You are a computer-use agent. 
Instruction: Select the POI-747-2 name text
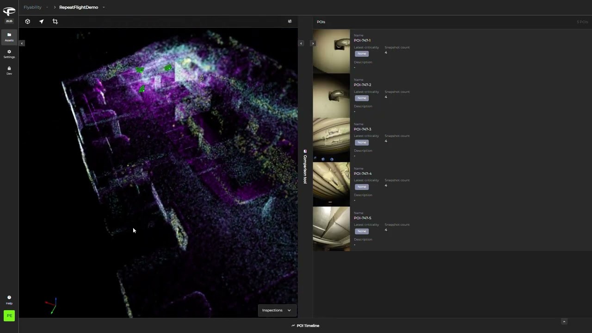tap(363, 85)
